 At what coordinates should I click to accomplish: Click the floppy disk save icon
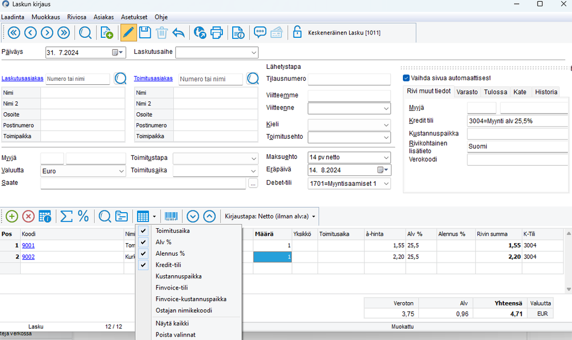(145, 33)
